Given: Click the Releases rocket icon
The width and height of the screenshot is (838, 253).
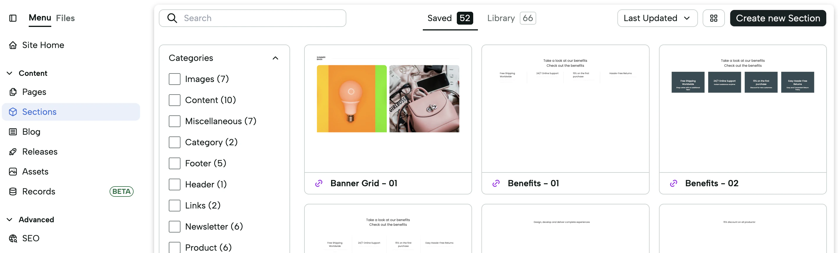Looking at the screenshot, I should coord(13,152).
